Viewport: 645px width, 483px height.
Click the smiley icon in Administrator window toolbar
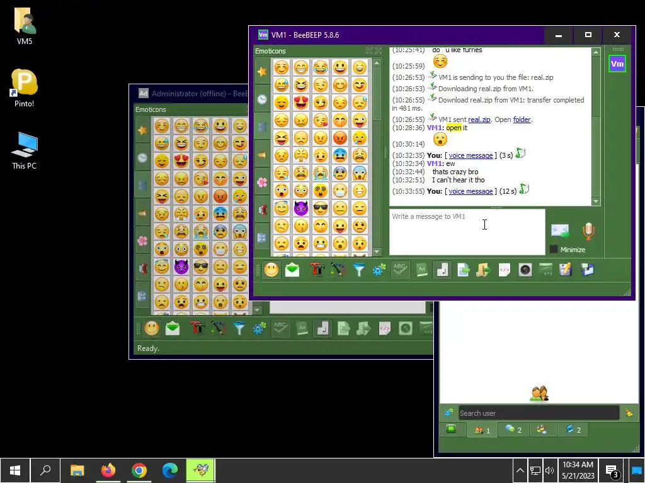point(151,328)
